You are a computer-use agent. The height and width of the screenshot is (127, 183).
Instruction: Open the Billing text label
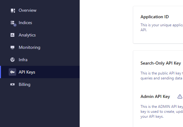click(x=25, y=85)
